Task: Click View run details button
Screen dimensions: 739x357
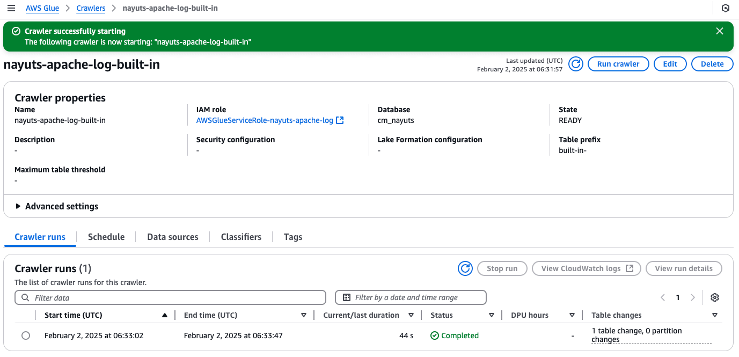Action: pyautogui.click(x=684, y=268)
